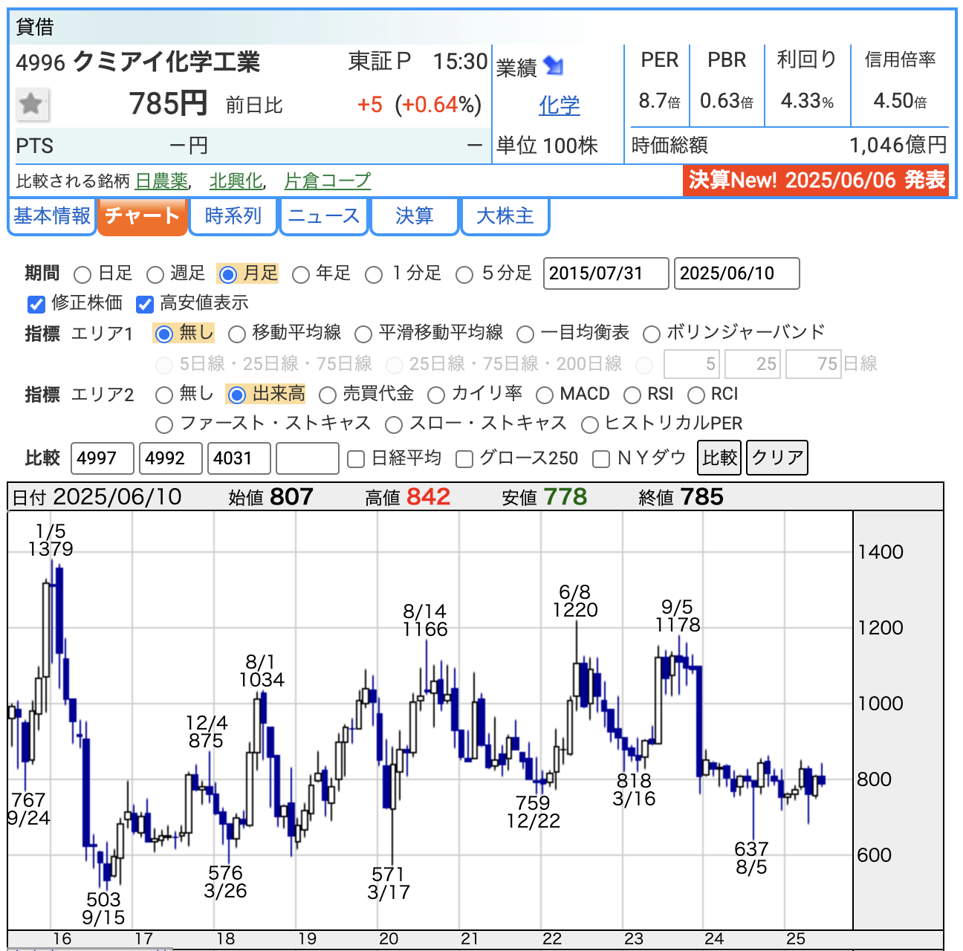Select the 1分足 radio button
The image size is (963, 951).
[374, 275]
